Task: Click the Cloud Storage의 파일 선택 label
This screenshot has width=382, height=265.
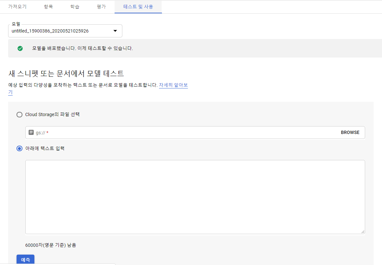Action: pos(52,114)
